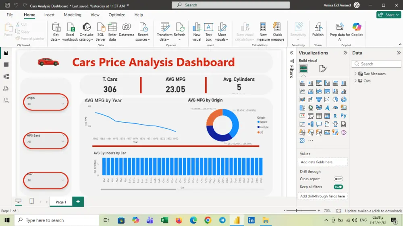Select the Stacked bar chart visual
The image size is (403, 226).
(x=302, y=83)
